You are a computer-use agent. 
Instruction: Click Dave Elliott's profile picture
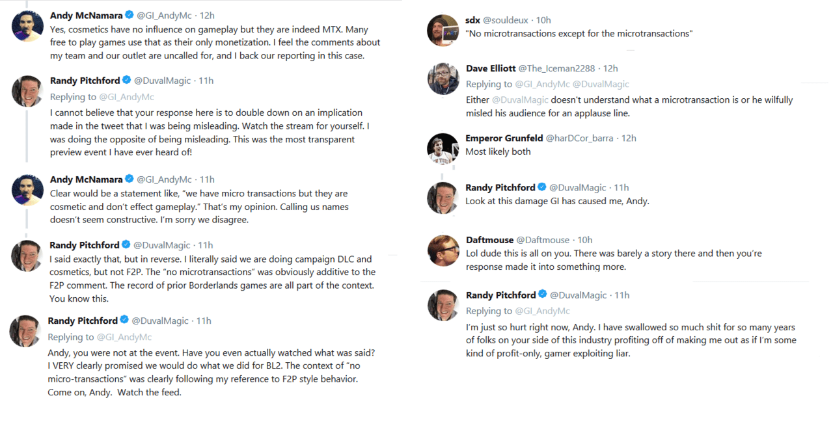pyautogui.click(x=443, y=79)
